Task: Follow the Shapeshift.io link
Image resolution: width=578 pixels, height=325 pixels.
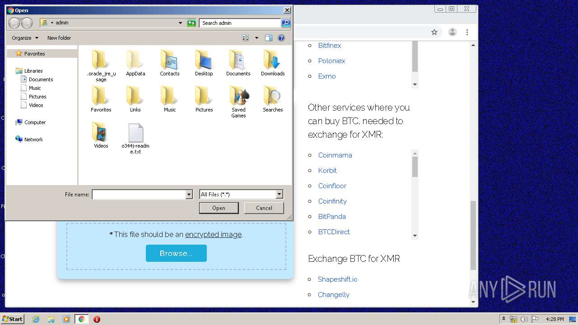Action: click(x=337, y=279)
